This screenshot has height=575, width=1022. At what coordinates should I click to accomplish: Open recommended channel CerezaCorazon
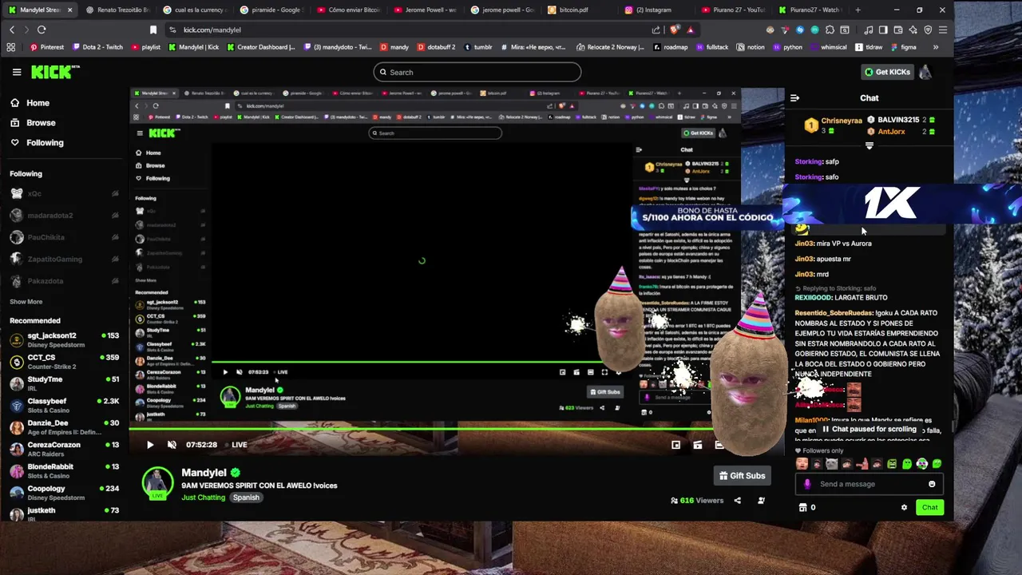point(64,449)
